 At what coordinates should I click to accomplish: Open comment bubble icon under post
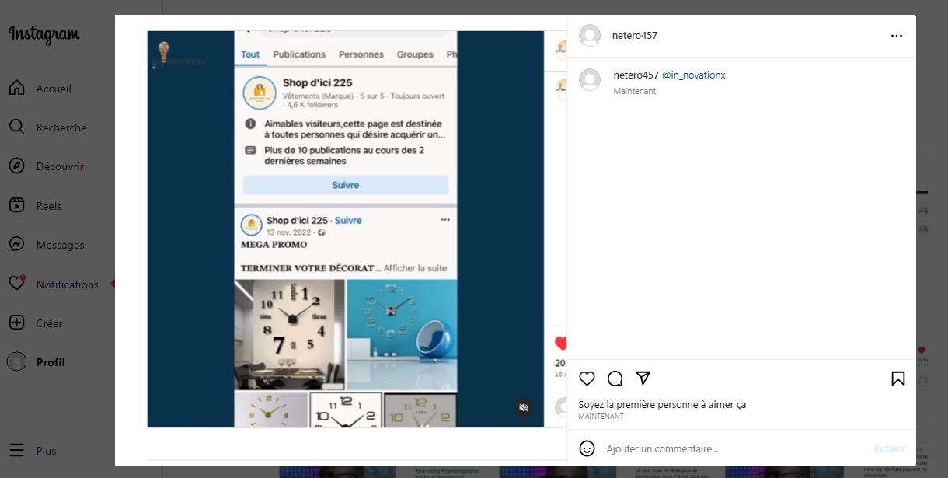(615, 379)
